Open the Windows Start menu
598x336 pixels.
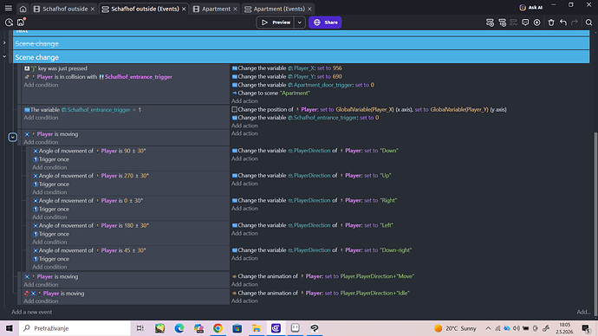[x=10, y=328]
